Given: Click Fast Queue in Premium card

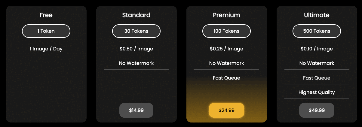Looking at the screenshot, I should [226, 78].
